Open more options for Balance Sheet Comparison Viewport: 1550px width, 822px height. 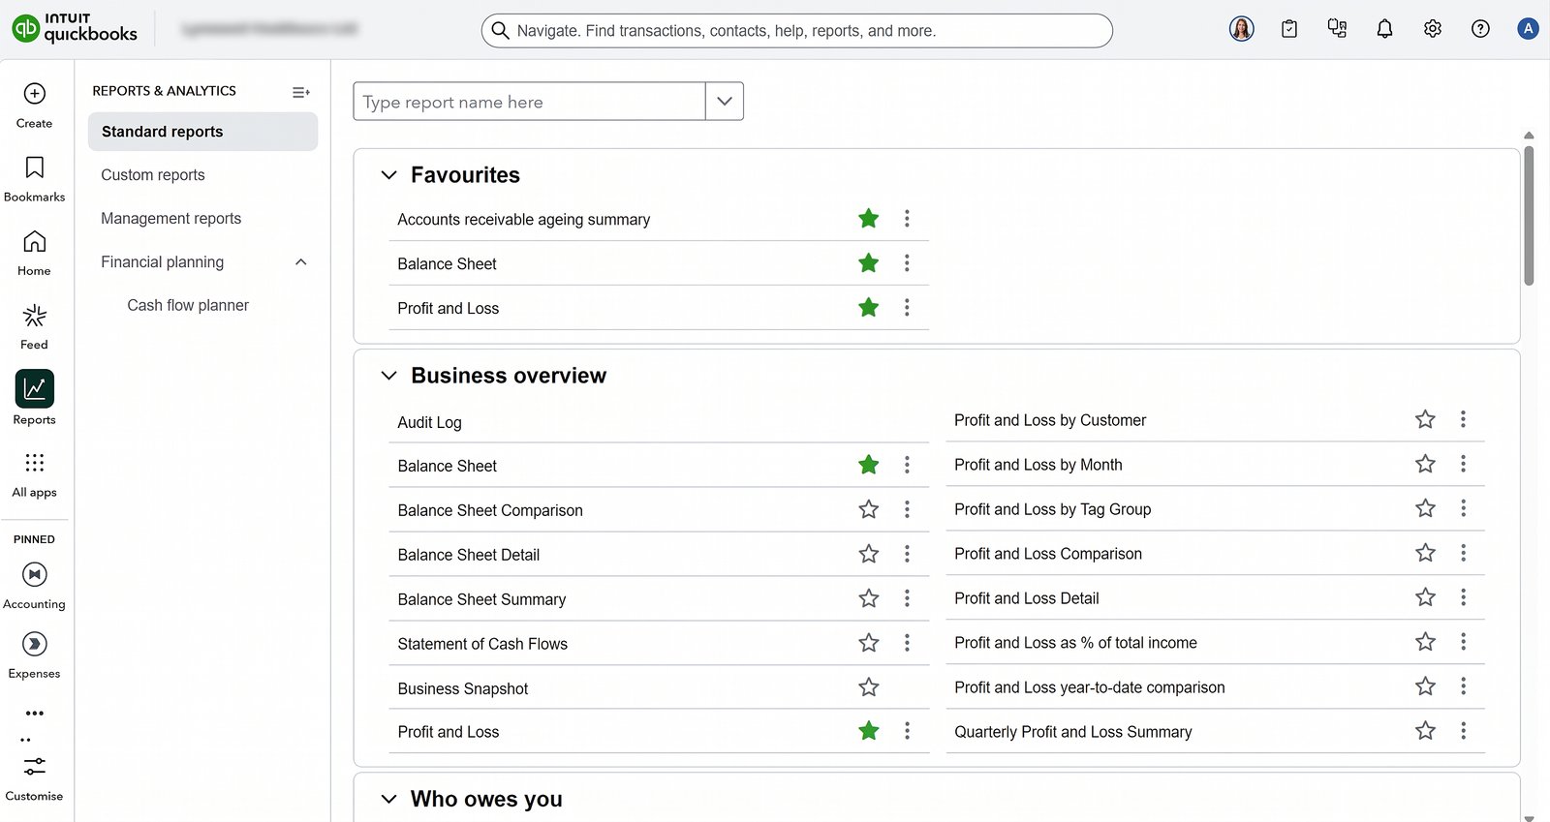907,509
